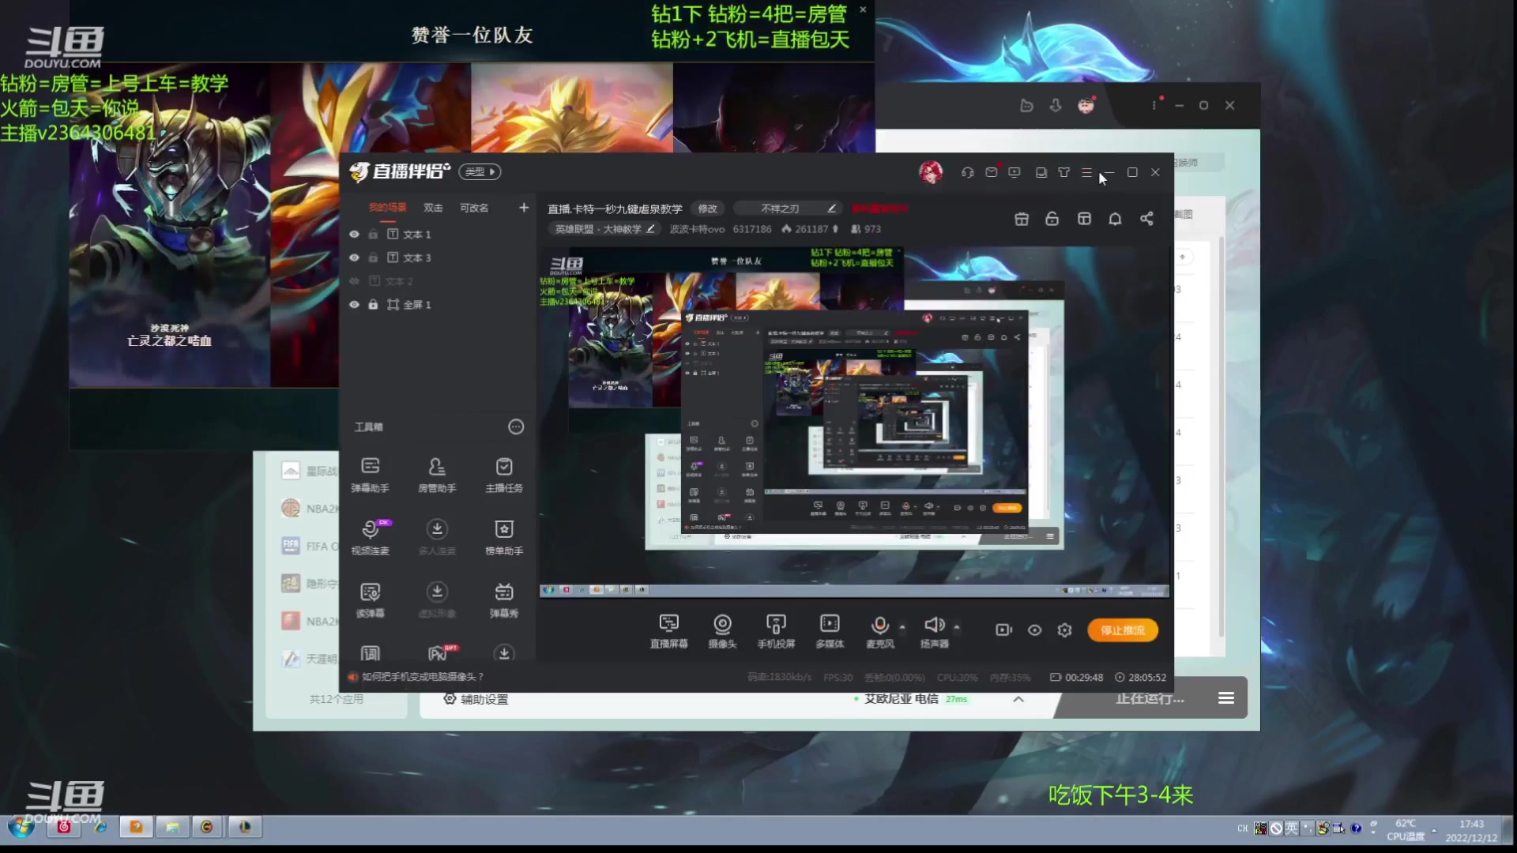Unlock the 全屏 1 source

click(x=373, y=305)
